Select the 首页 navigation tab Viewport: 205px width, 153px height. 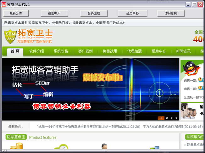pyautogui.click(x=15, y=51)
